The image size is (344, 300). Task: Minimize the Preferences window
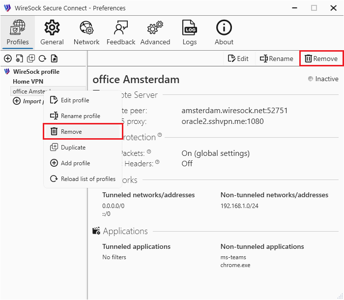tap(294, 8)
